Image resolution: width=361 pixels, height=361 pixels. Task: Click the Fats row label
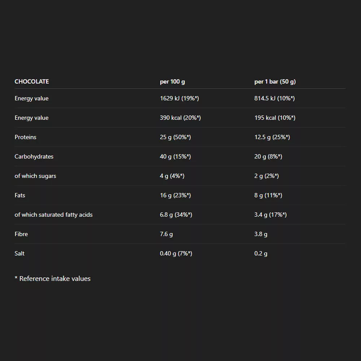tap(20, 195)
